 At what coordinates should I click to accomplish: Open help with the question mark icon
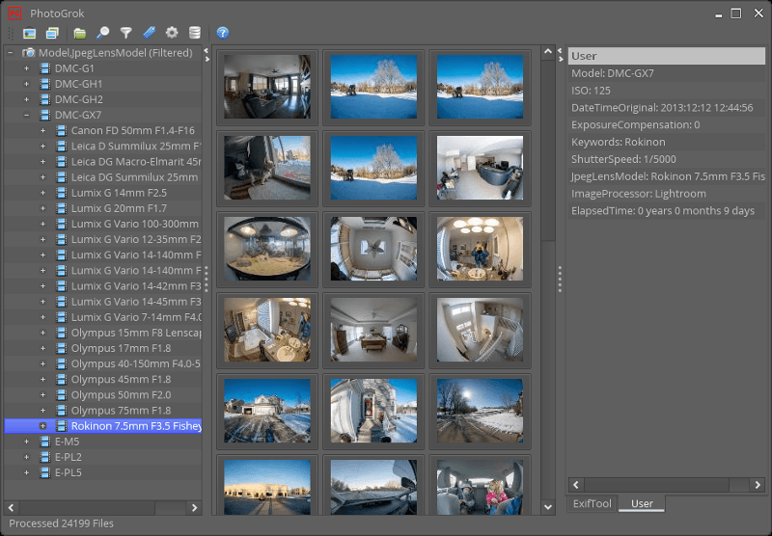(x=223, y=33)
